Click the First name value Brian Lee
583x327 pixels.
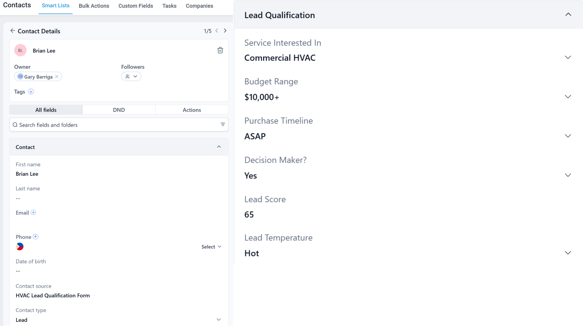[27, 174]
